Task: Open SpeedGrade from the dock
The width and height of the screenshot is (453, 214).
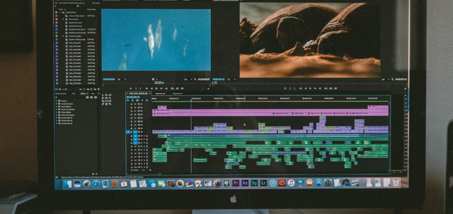Action: tap(254, 183)
